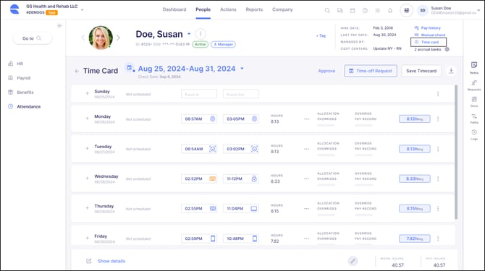This screenshot has height=271, width=485.
Task: Open Wednesday row three-dot menu
Action: pos(438,178)
